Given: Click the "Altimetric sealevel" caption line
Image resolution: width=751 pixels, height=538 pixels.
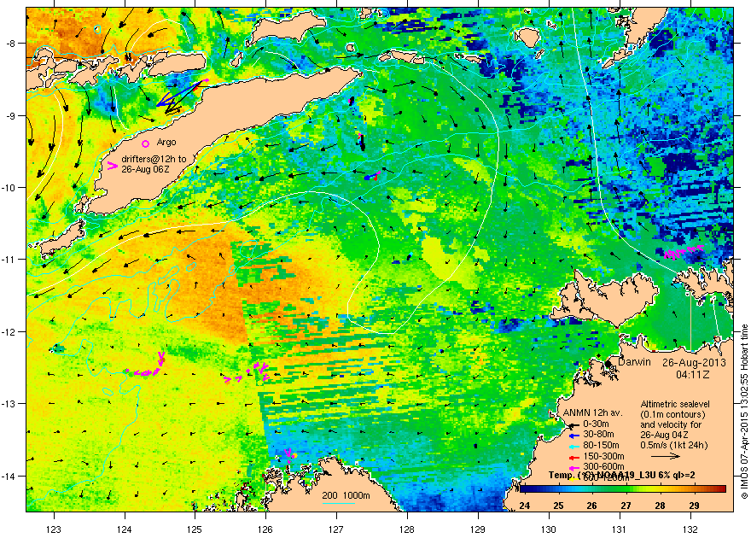Looking at the screenshot, I should pos(675,404).
